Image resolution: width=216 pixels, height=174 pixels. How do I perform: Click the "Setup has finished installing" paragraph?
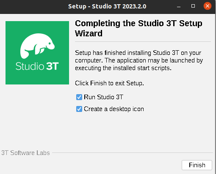[x=139, y=60]
